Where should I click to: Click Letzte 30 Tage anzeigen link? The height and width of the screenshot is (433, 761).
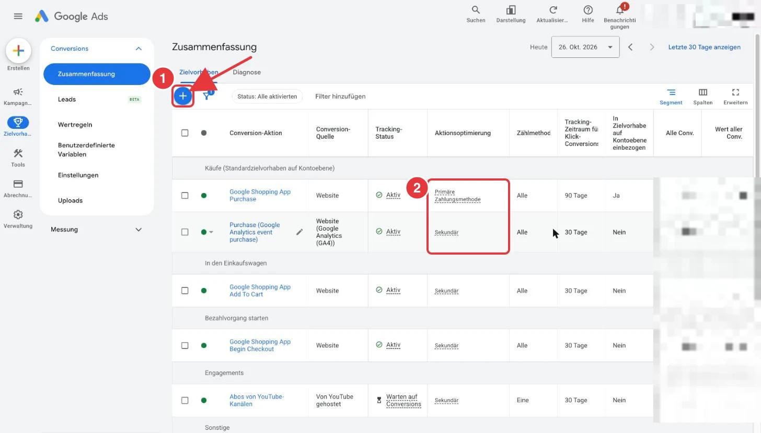(705, 47)
